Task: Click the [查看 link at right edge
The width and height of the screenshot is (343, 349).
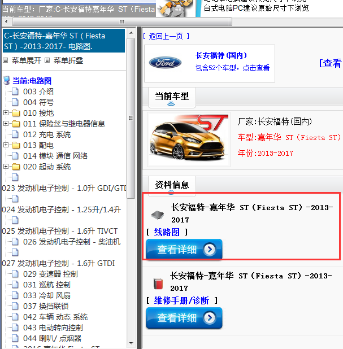Action: 331,63
